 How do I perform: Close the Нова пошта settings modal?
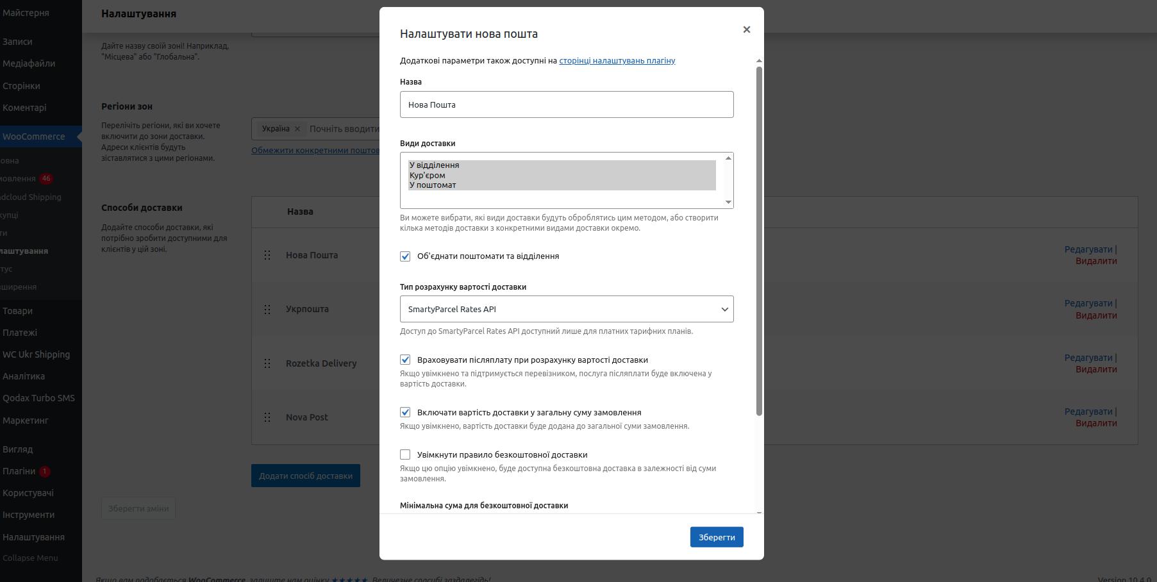[x=746, y=29]
